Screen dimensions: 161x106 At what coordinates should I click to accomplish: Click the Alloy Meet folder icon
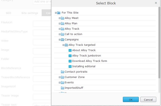pos(62,18)
